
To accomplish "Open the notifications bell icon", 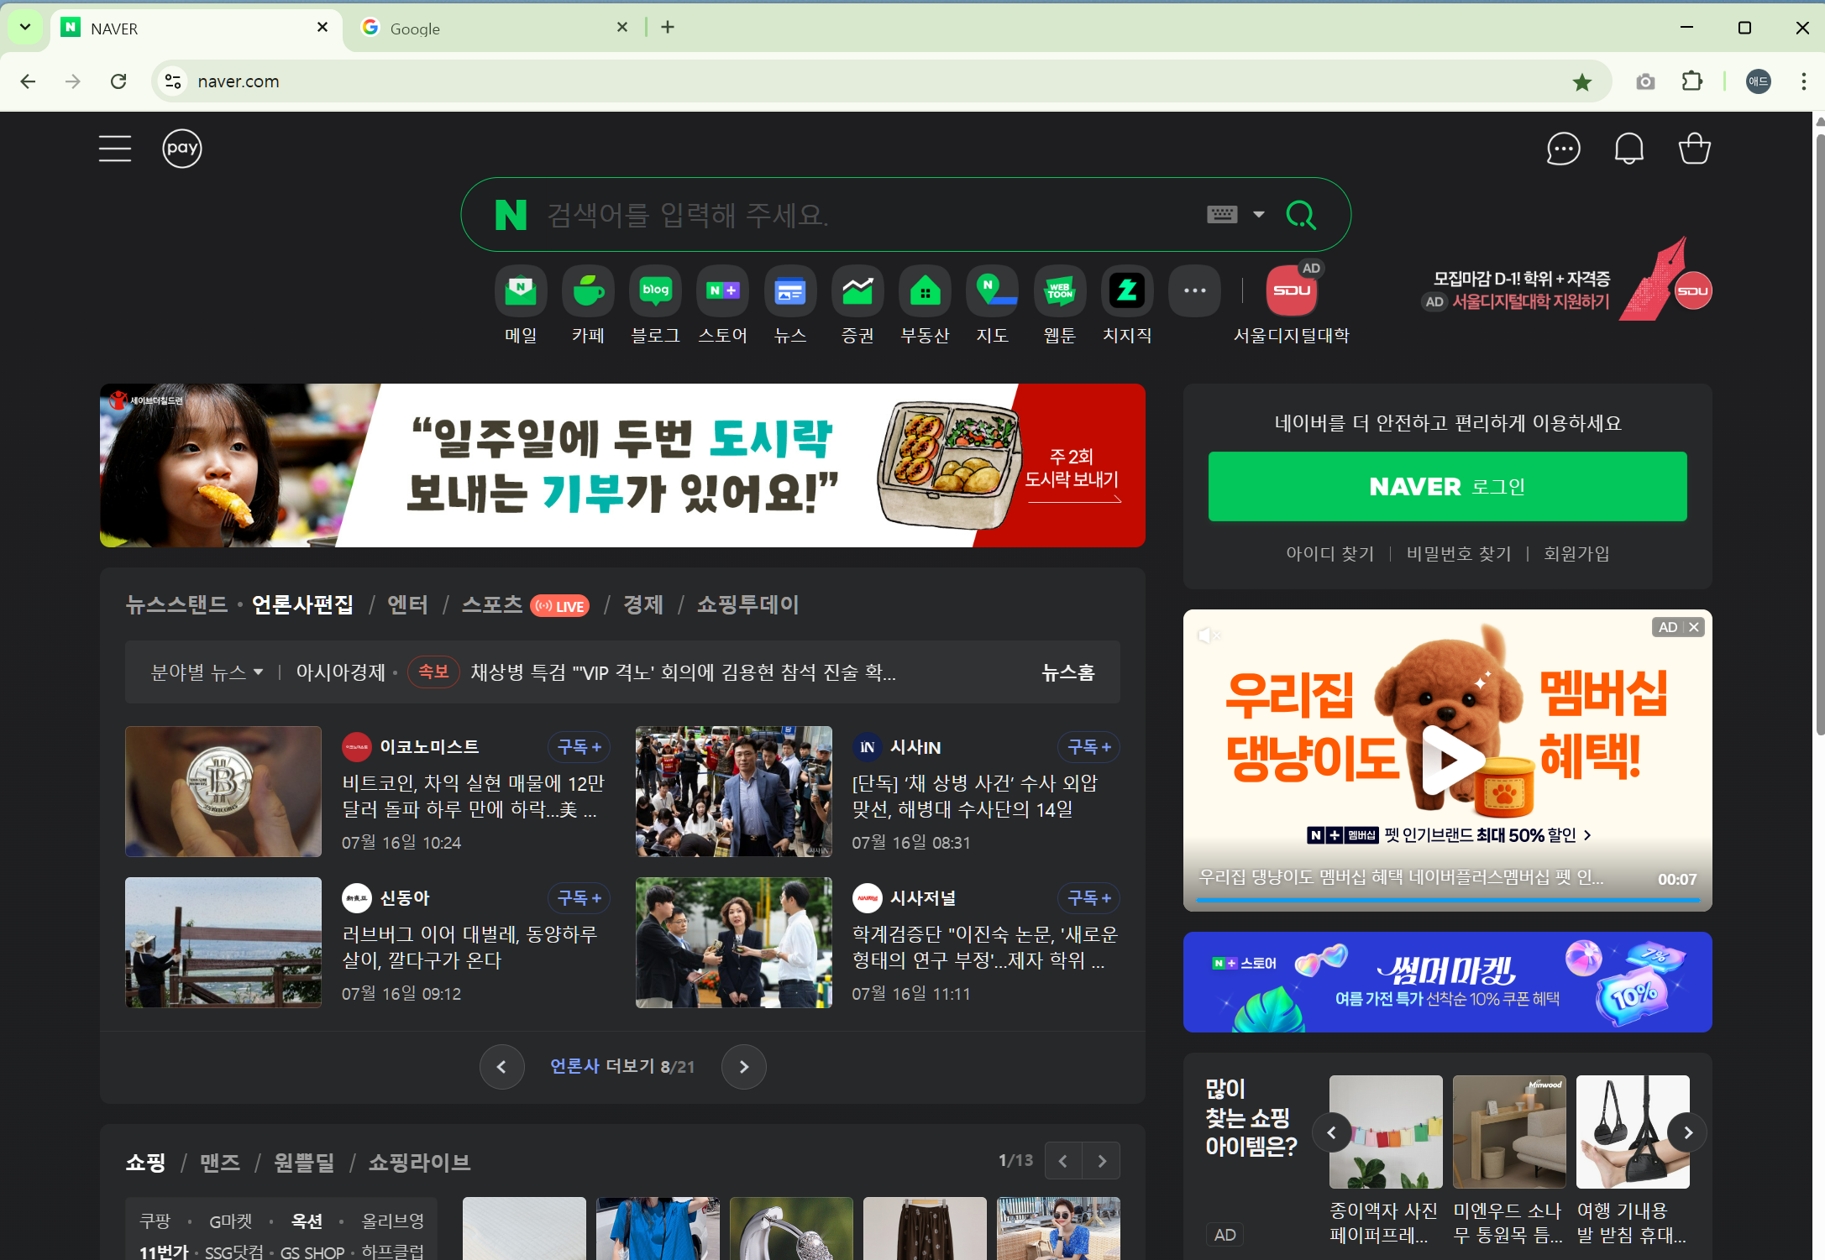I will [1628, 149].
